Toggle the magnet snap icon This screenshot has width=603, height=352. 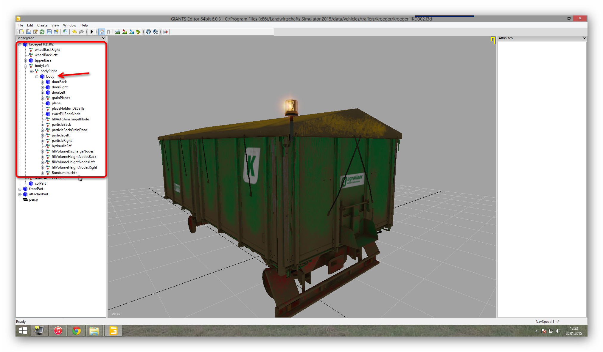click(108, 32)
